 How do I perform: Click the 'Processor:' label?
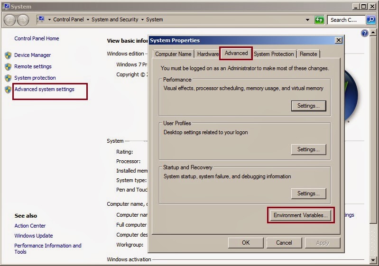[x=129, y=161]
